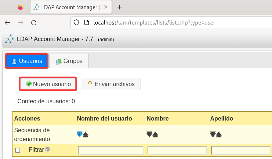Screen dimensions: 272x159
Task: Sort Nombre column descending
Action: tap(149, 134)
